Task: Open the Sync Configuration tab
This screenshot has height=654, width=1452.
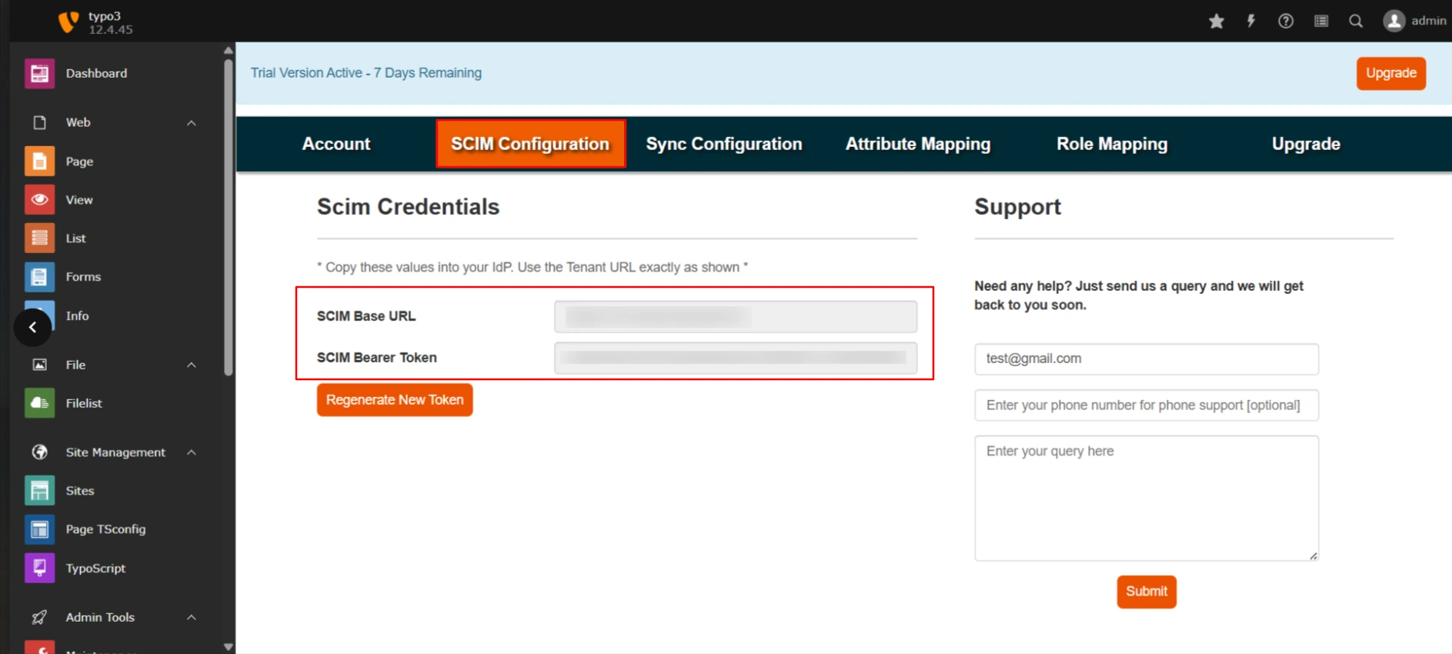Action: (x=724, y=144)
